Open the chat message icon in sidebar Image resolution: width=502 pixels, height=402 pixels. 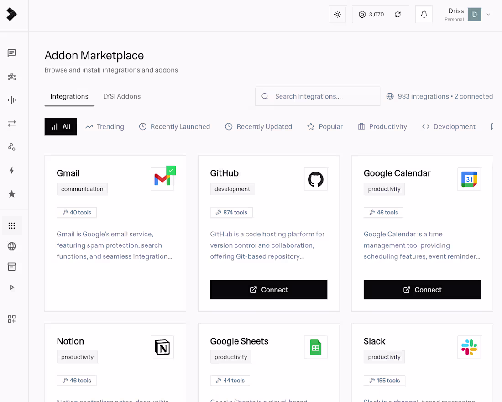(12, 53)
